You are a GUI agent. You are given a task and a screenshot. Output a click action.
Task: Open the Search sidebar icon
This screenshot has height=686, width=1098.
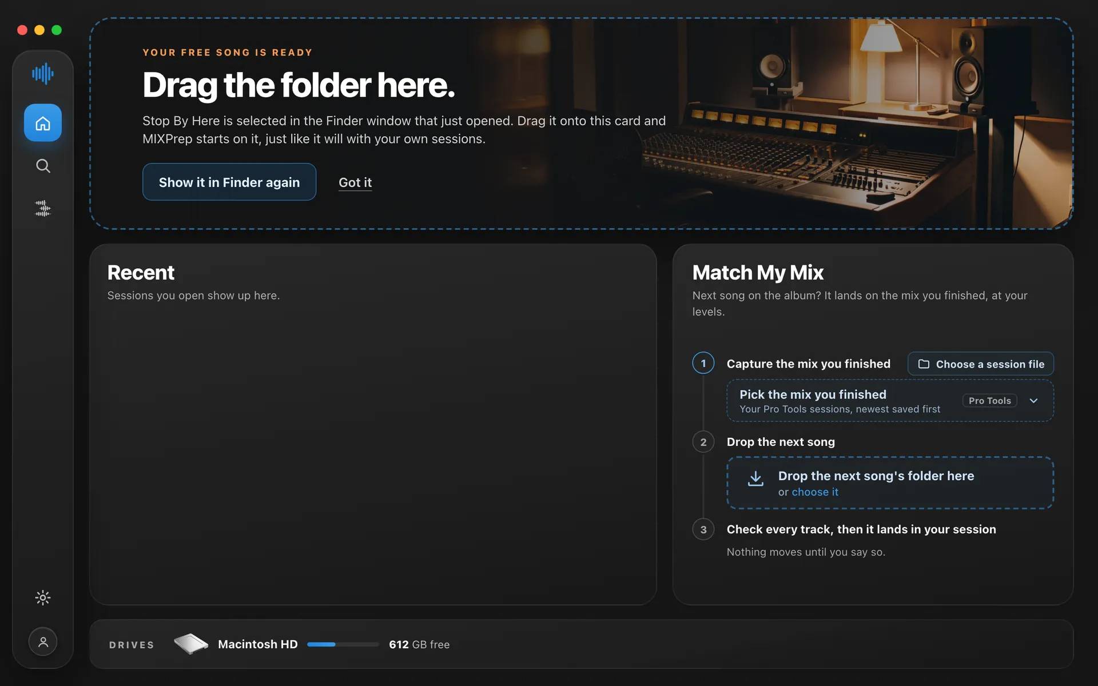click(x=43, y=166)
